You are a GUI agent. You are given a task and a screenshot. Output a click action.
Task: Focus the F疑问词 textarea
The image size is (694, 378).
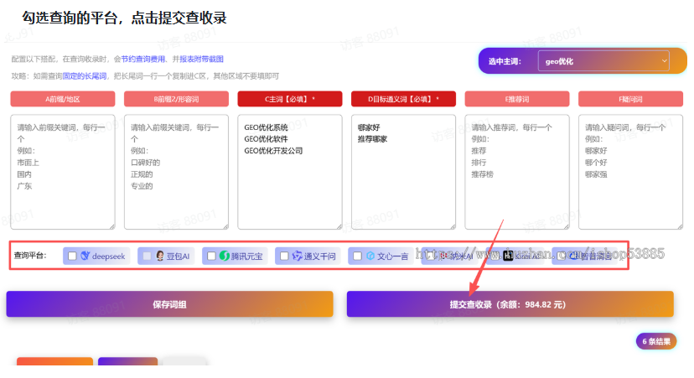tap(630, 172)
